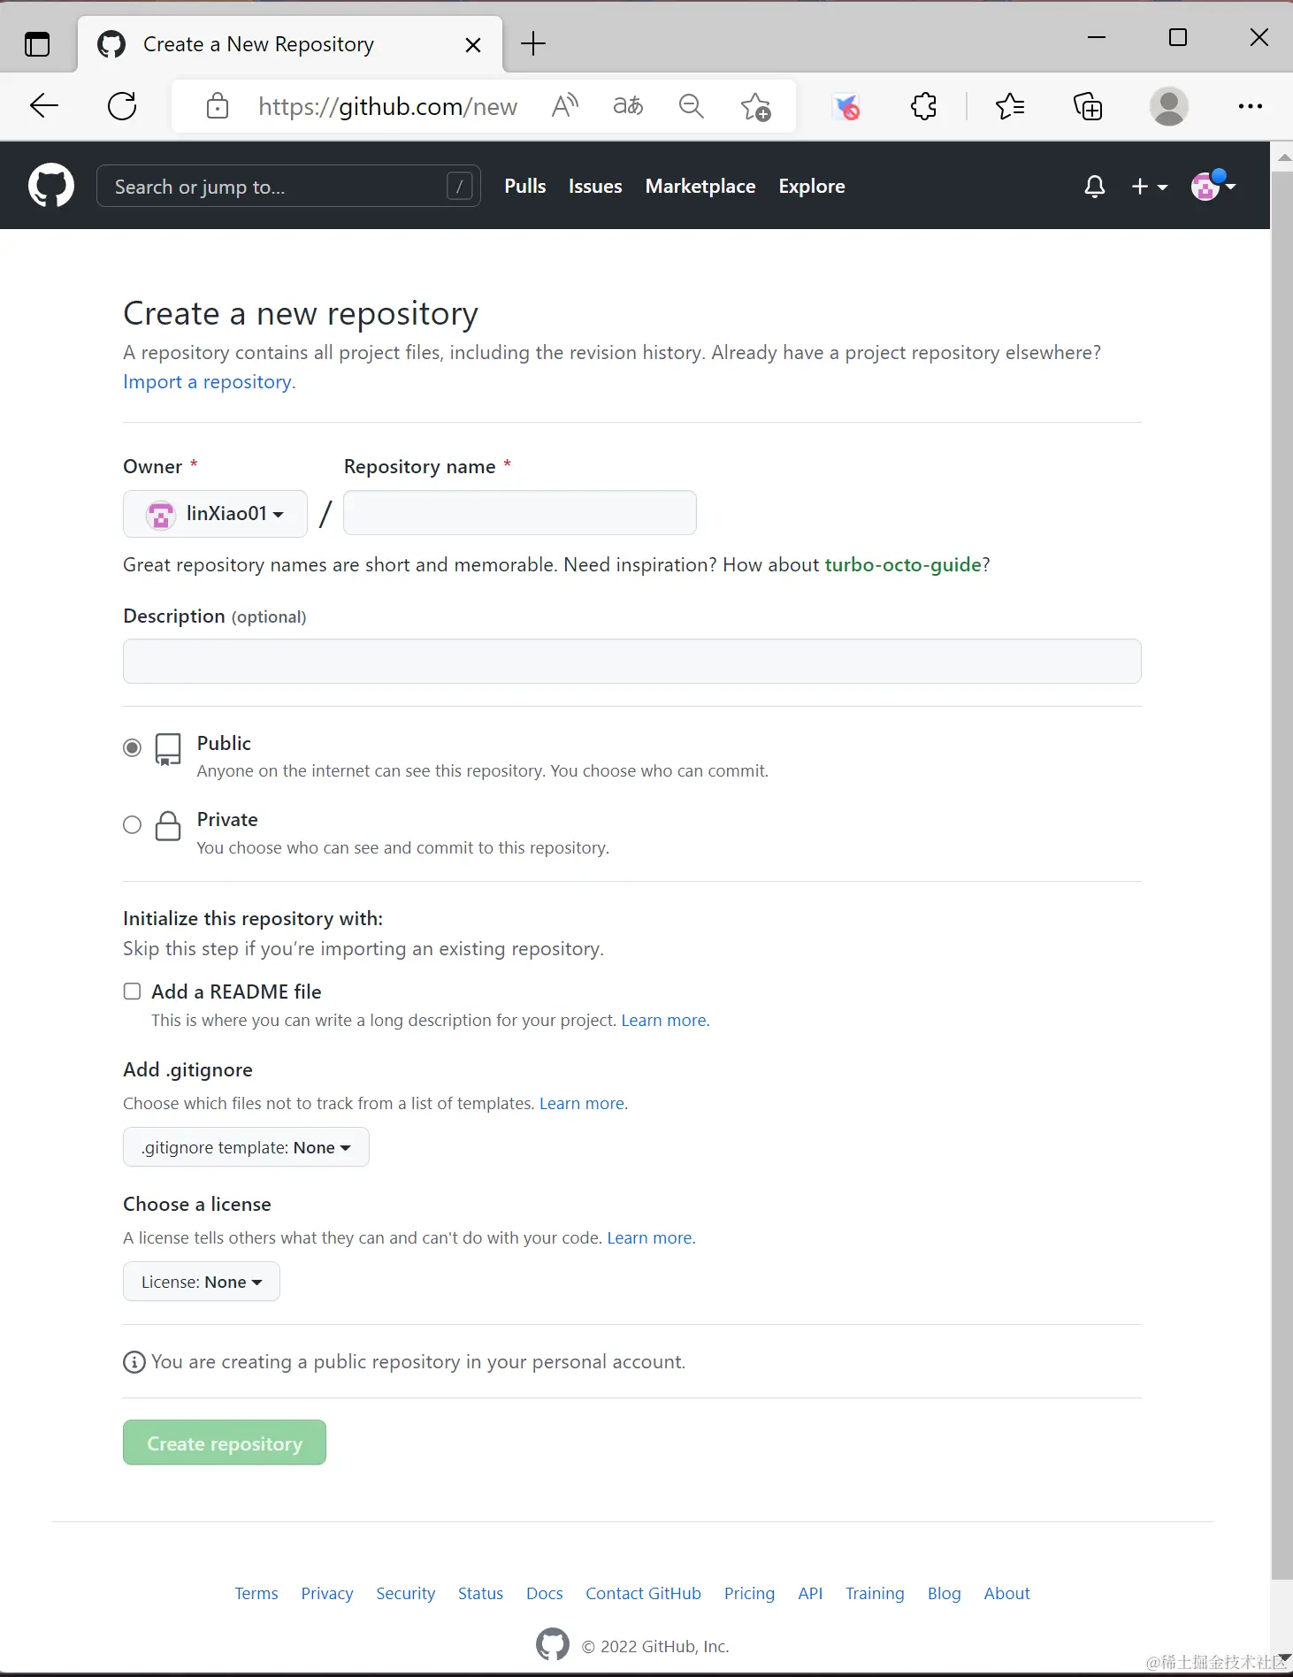This screenshot has height=1677, width=1293.
Task: Open Marketplace in the navigation bar
Action: click(x=700, y=187)
